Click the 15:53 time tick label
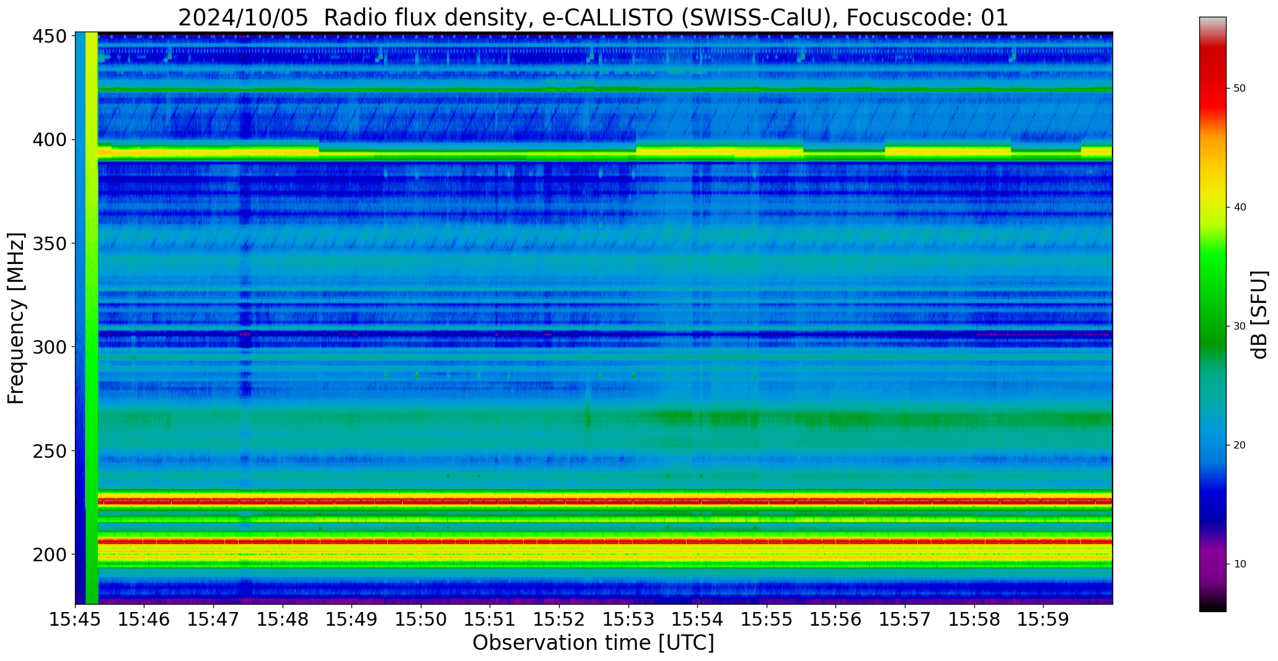 tap(628, 619)
